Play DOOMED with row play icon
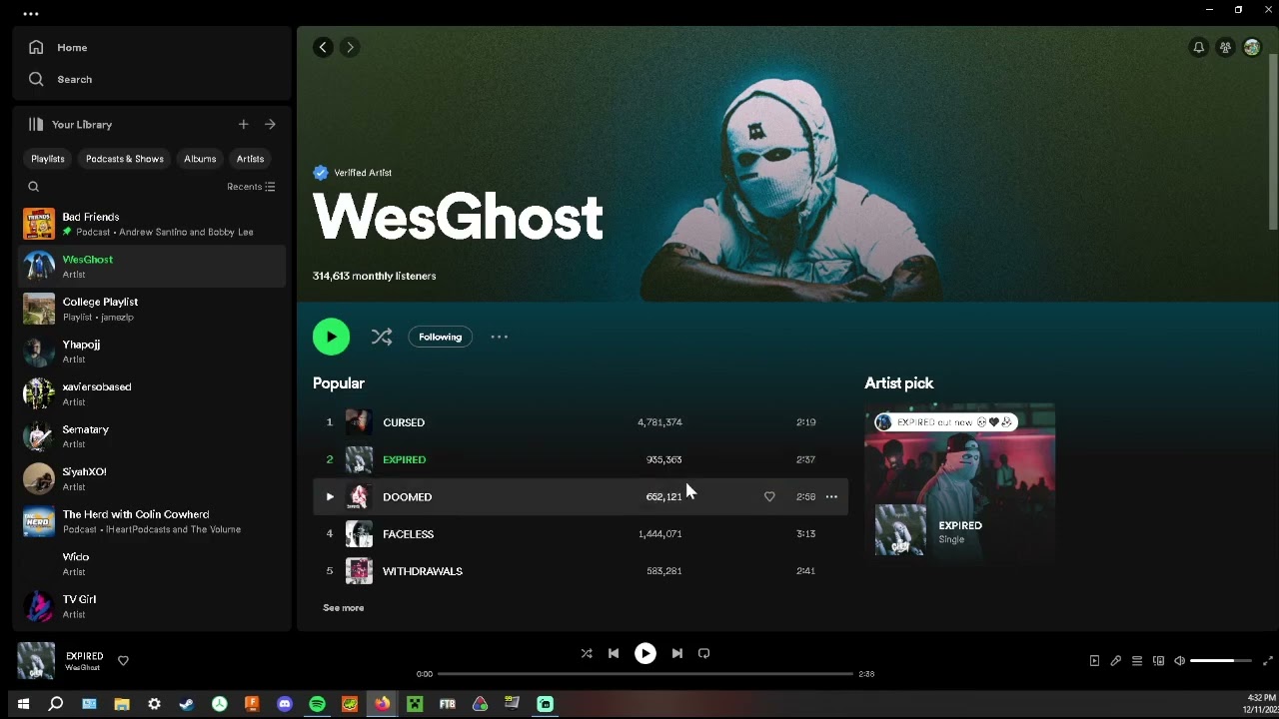The width and height of the screenshot is (1279, 719). 330,496
